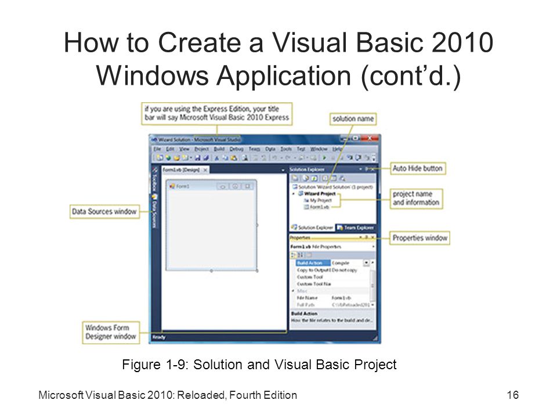Click the green Start Debugging arrow

(x=324, y=158)
